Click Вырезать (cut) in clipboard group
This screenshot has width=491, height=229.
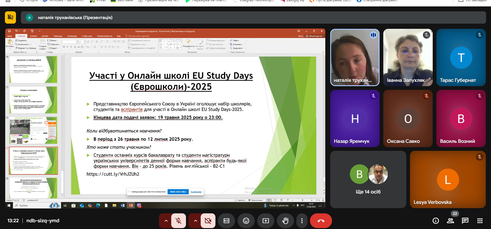coord(21,40)
